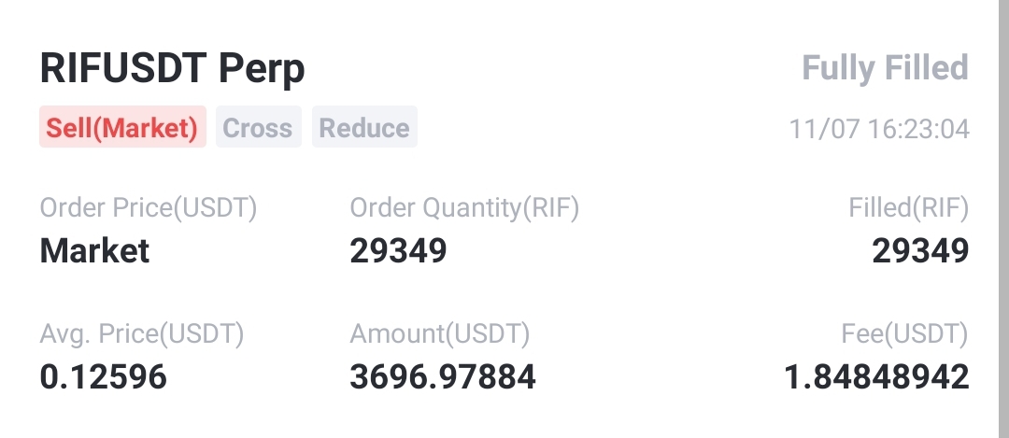
Task: Tap the Avg. Price(USDT) label
Action: pos(141,333)
